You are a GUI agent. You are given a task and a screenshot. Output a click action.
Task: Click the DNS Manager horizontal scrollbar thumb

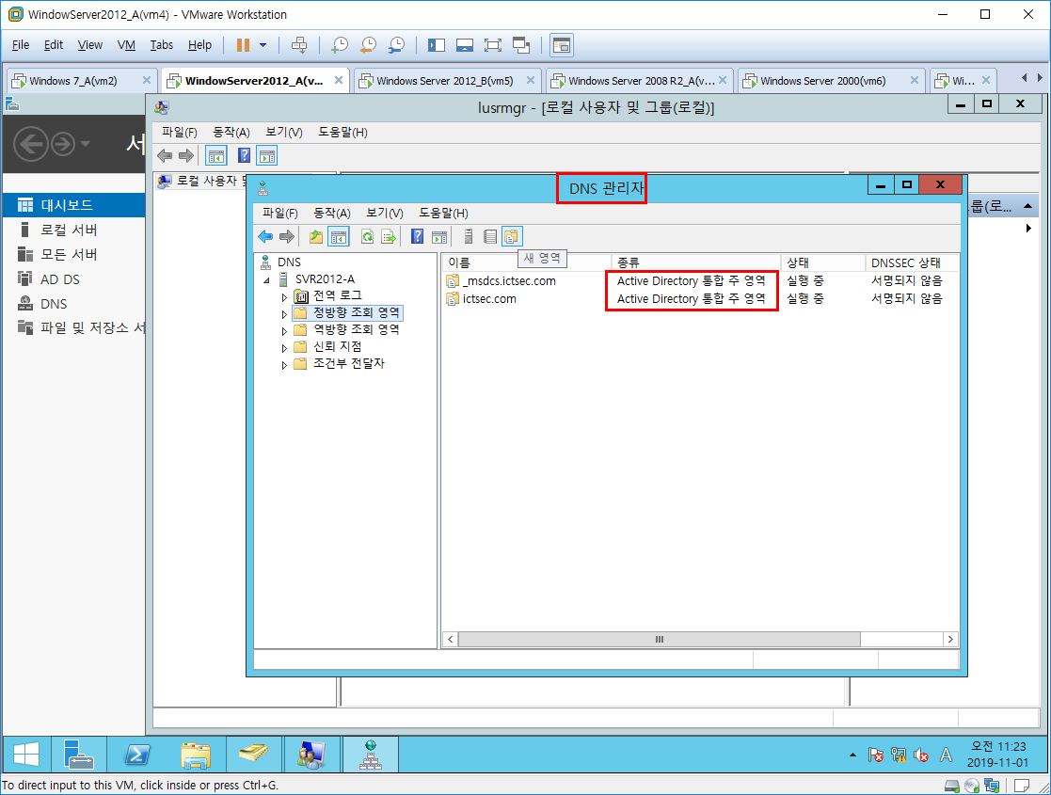(x=660, y=640)
